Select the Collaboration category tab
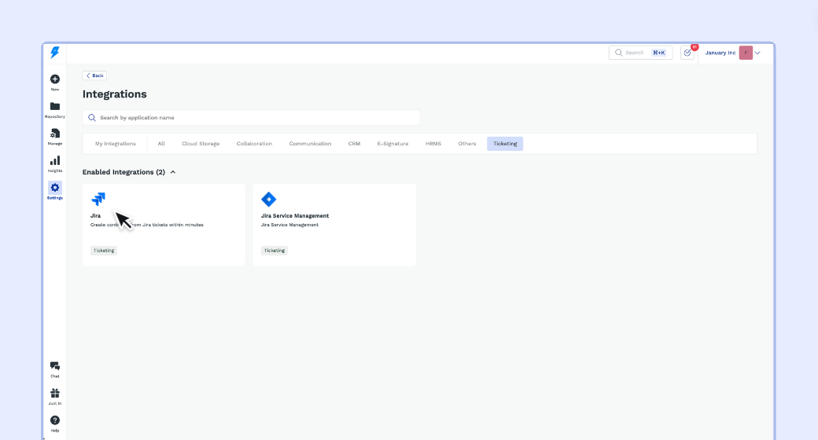818x440 pixels. coord(254,144)
